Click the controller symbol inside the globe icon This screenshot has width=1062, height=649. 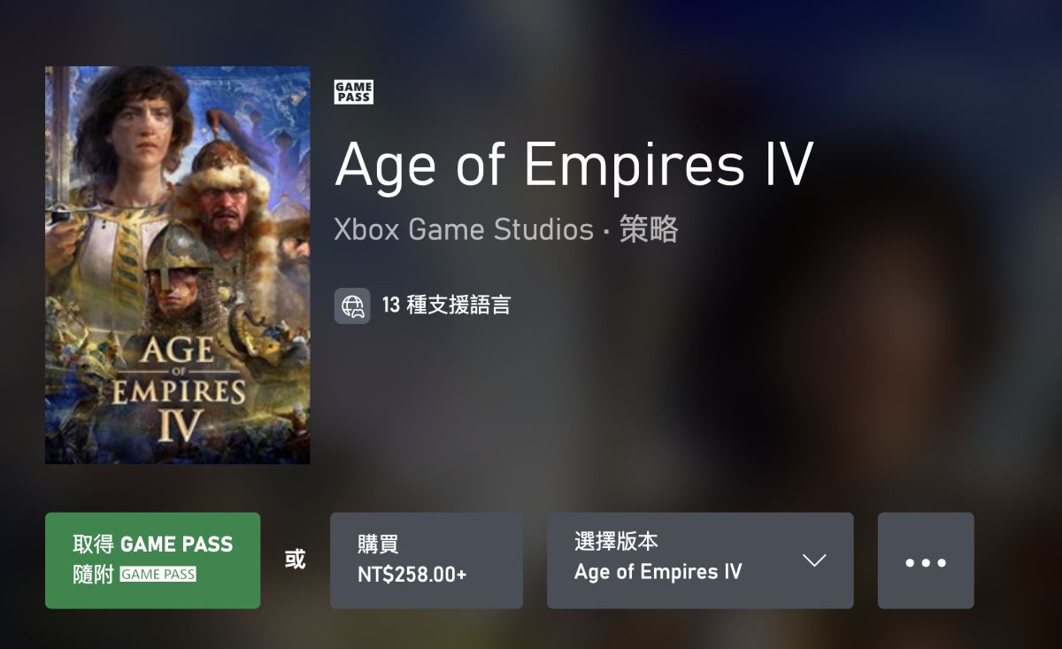[354, 312]
